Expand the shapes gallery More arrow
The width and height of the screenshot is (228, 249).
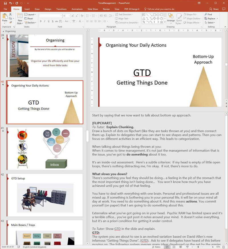tap(165, 22)
